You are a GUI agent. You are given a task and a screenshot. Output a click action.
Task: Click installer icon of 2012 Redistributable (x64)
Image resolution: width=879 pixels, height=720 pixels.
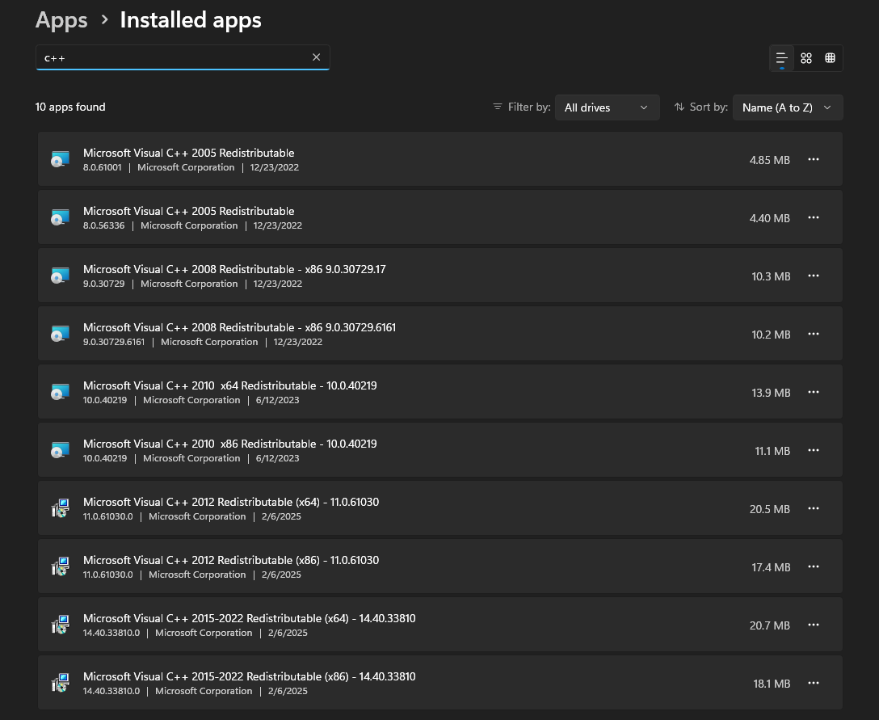pyautogui.click(x=60, y=508)
